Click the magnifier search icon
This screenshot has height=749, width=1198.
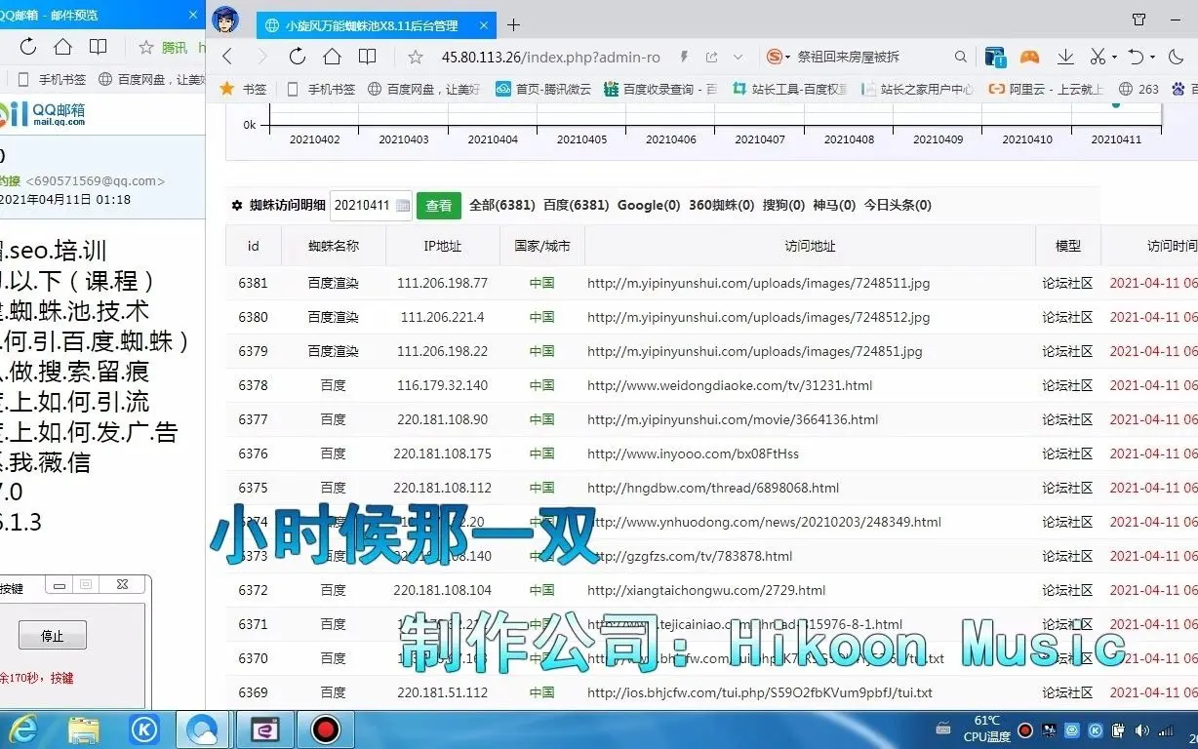961,57
